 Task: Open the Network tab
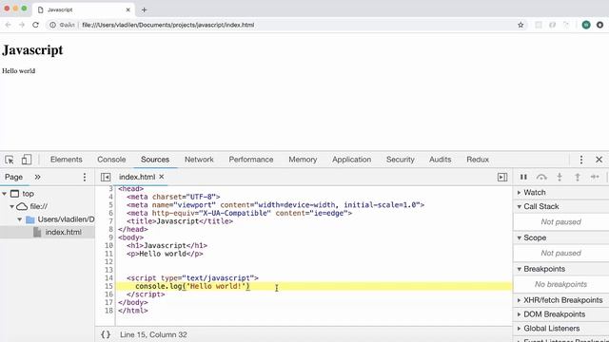[199, 160]
